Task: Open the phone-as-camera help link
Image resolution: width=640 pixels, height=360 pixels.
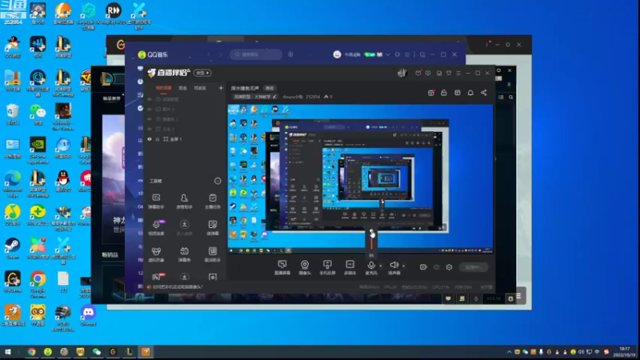Action: 178,287
